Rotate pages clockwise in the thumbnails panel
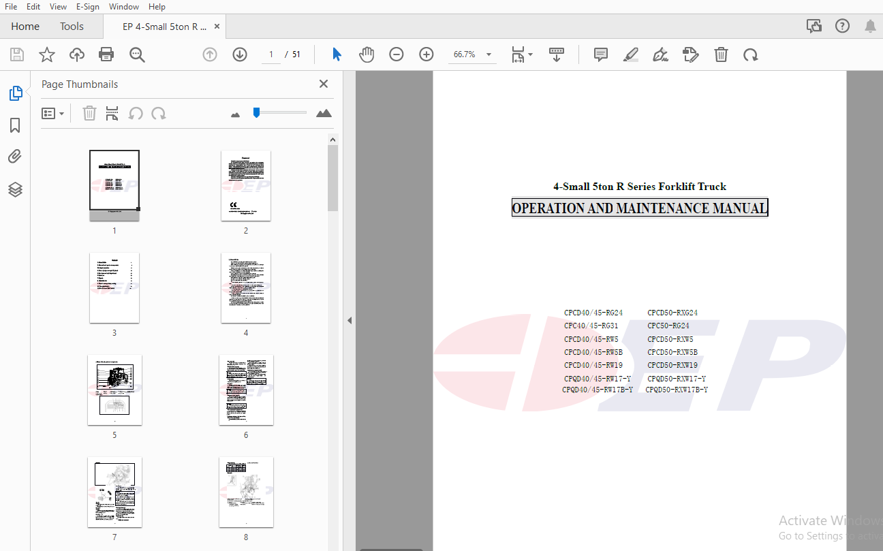 159,114
